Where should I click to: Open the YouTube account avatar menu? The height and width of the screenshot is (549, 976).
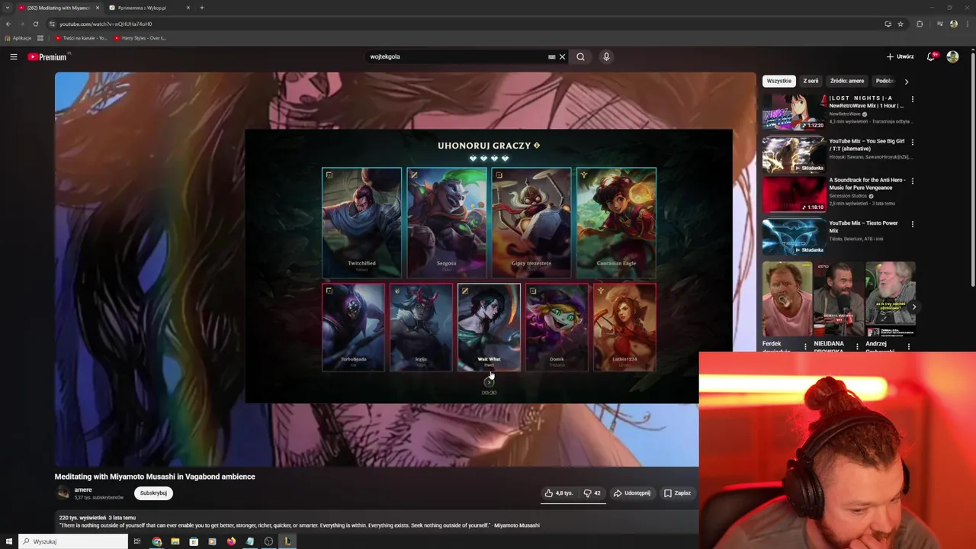tap(952, 56)
